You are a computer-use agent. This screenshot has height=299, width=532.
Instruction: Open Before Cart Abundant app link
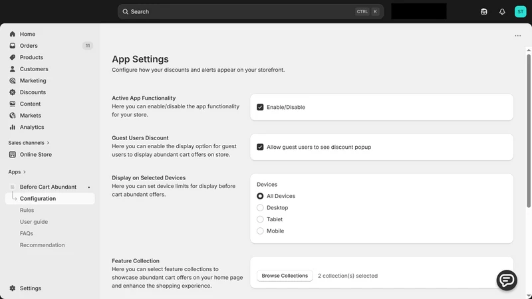[x=48, y=187]
